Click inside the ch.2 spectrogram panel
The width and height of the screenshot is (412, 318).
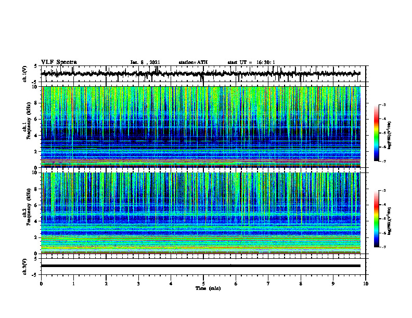point(200,213)
